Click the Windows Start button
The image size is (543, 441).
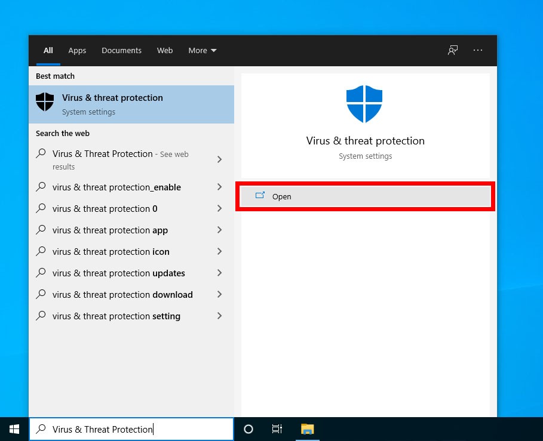14,428
